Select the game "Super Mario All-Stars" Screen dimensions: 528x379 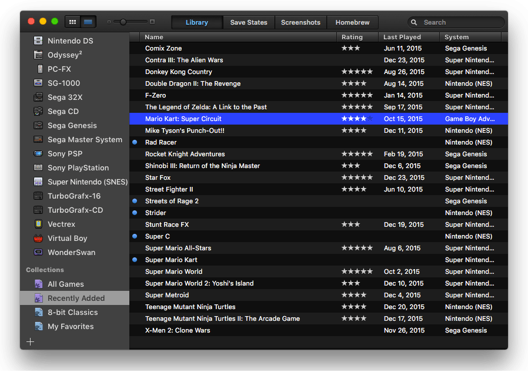[x=319, y=248]
